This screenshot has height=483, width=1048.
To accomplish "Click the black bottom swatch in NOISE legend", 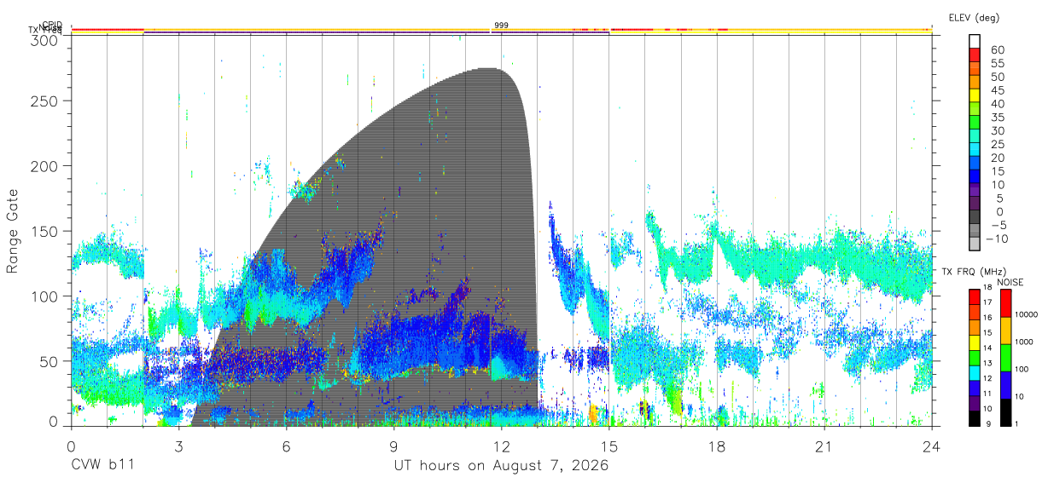I will pyautogui.click(x=1005, y=412).
